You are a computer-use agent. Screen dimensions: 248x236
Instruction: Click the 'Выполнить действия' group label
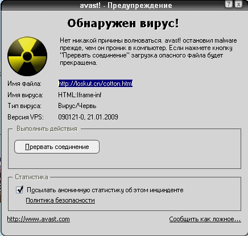click(x=47, y=129)
